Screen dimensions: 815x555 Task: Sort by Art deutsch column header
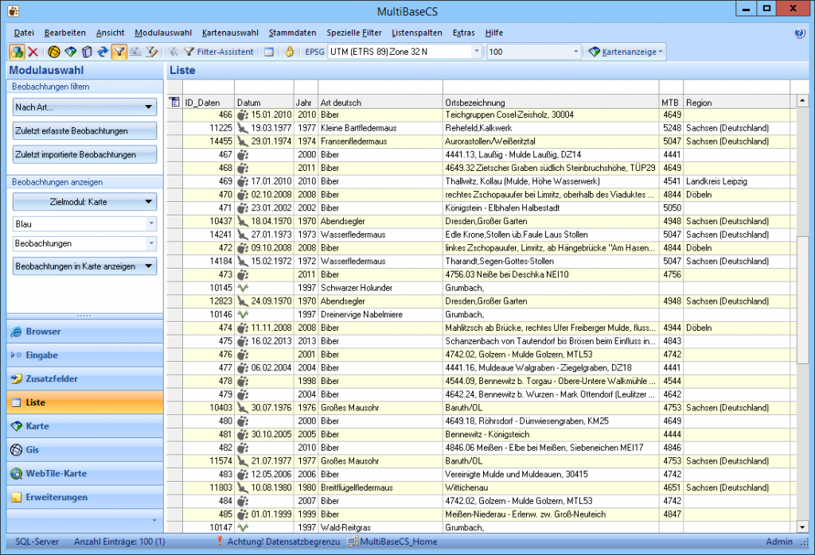(380, 103)
